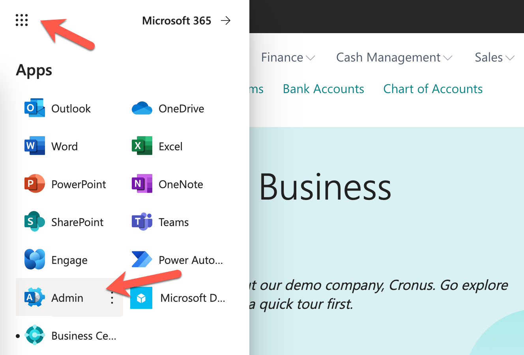
Task: Open the OneNote app icon
Action: [x=142, y=184]
